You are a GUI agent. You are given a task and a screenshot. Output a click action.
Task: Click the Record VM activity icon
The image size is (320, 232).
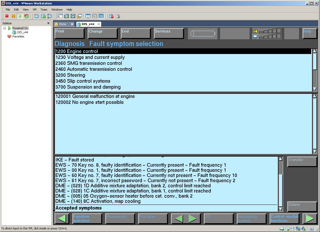coord(111,16)
